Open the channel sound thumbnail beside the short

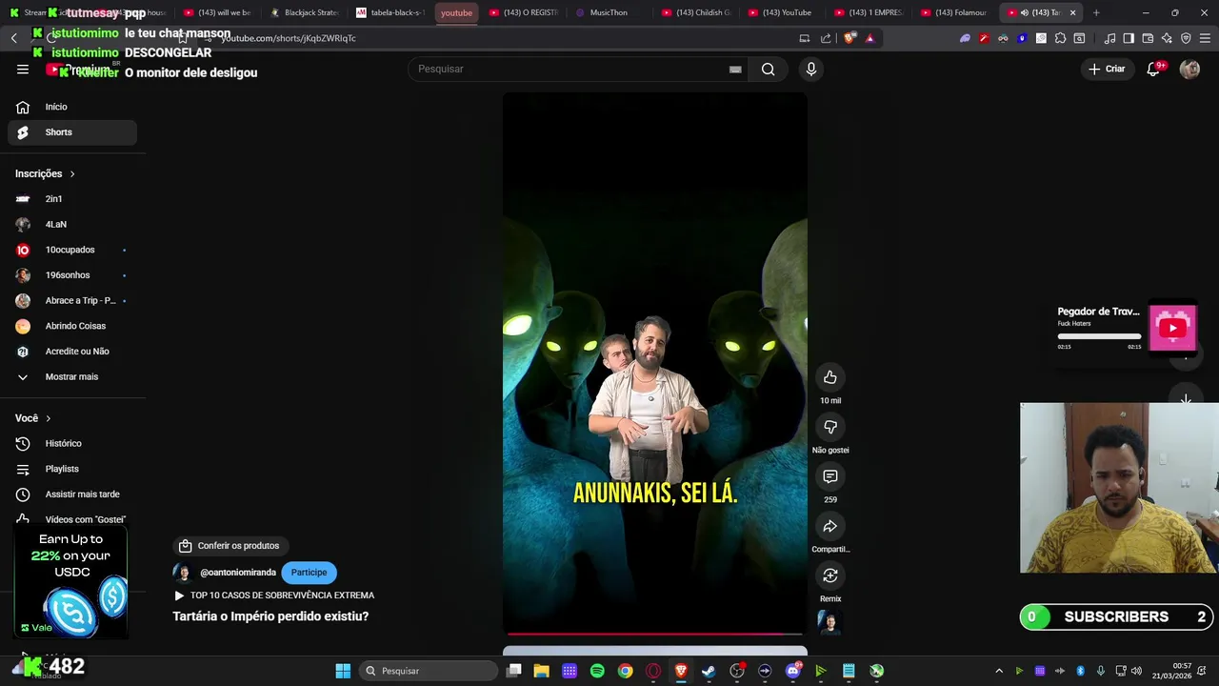point(830,622)
